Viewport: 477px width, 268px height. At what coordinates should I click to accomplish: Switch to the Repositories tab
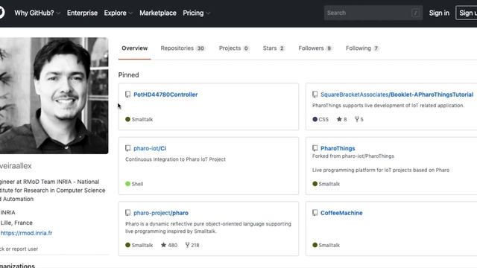point(183,48)
